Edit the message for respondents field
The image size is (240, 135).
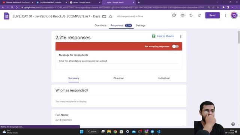119,61
